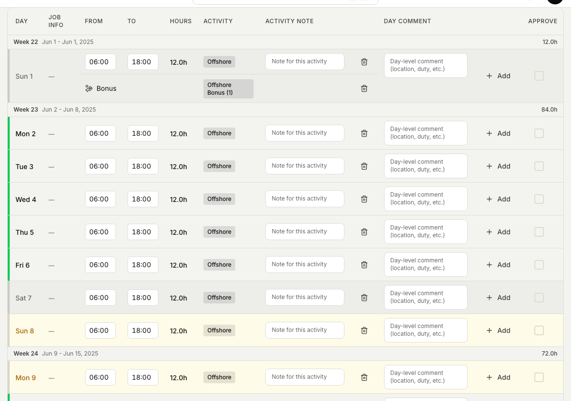Image resolution: width=571 pixels, height=401 pixels.
Task: Click the 84.0h week total
Action: tap(549, 110)
